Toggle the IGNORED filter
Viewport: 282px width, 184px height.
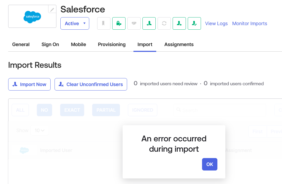click(142, 110)
